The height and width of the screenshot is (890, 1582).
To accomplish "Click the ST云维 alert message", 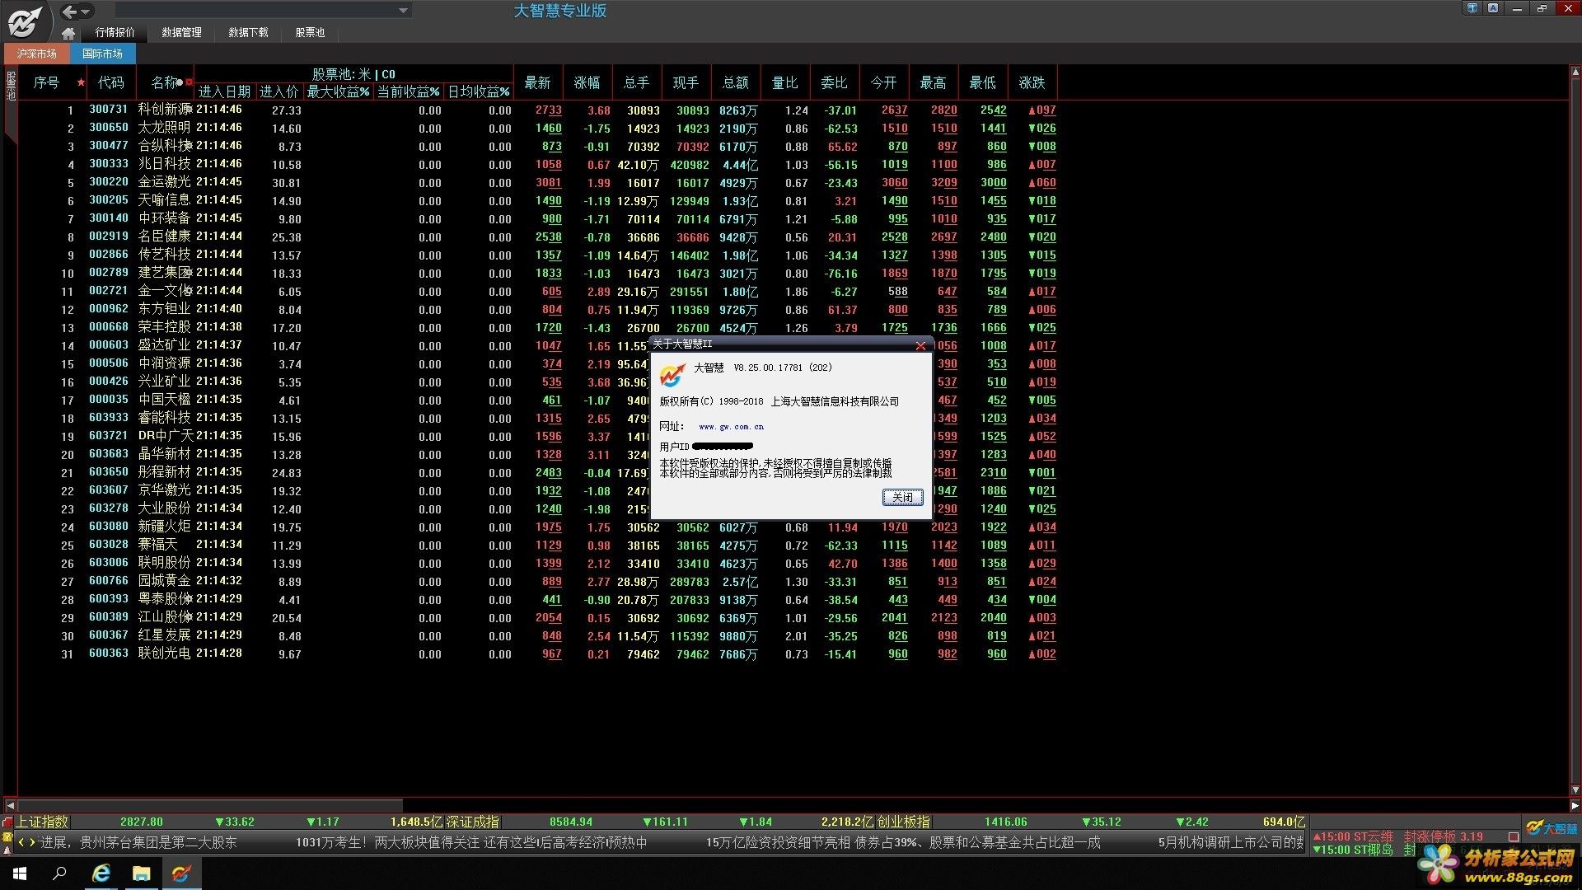I will [1397, 836].
